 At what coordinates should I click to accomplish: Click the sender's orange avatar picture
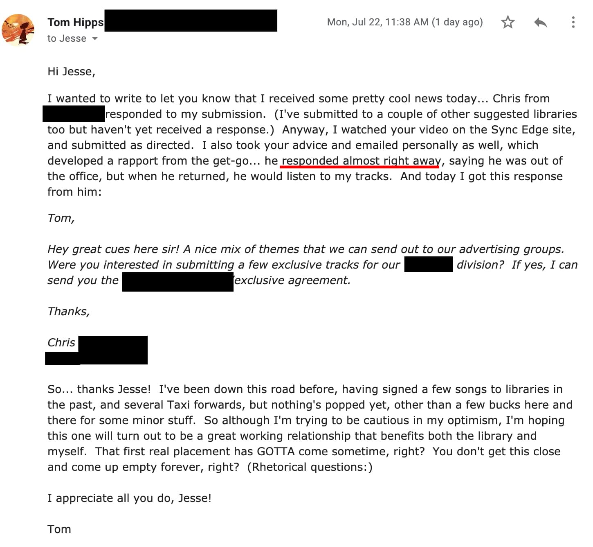(x=18, y=30)
